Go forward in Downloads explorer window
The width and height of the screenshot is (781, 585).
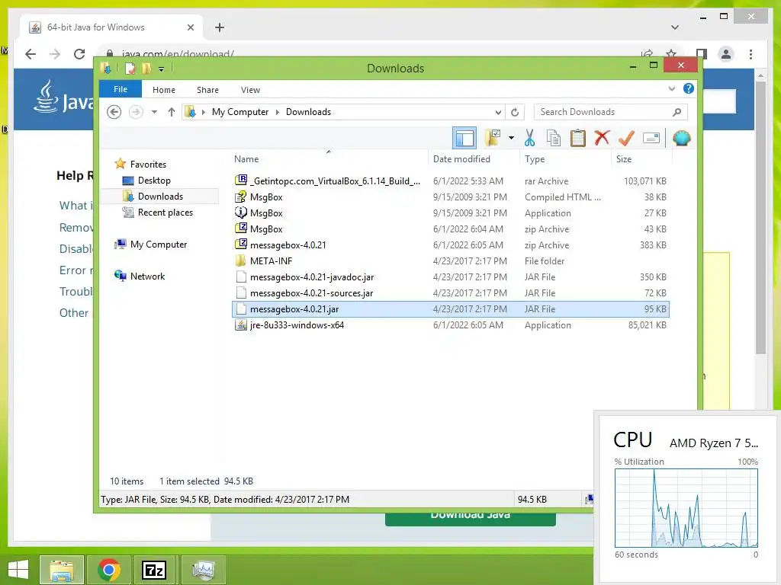pos(136,112)
